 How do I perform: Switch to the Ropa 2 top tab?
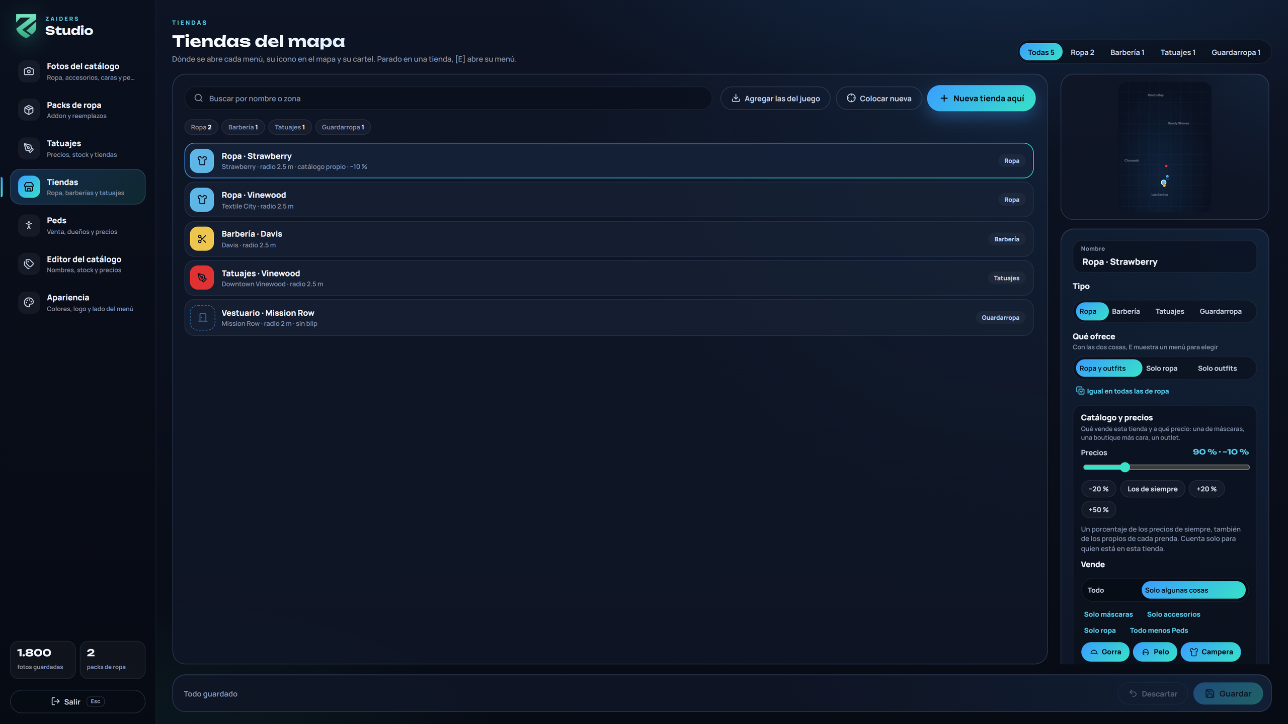1082,52
